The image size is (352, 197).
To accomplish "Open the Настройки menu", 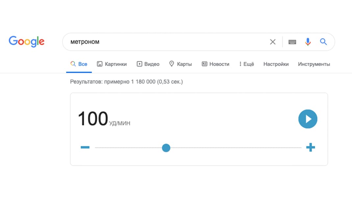I will point(276,64).
